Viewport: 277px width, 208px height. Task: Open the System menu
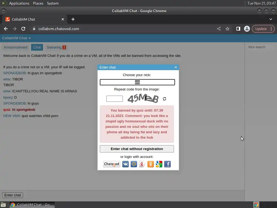tap(53, 3)
